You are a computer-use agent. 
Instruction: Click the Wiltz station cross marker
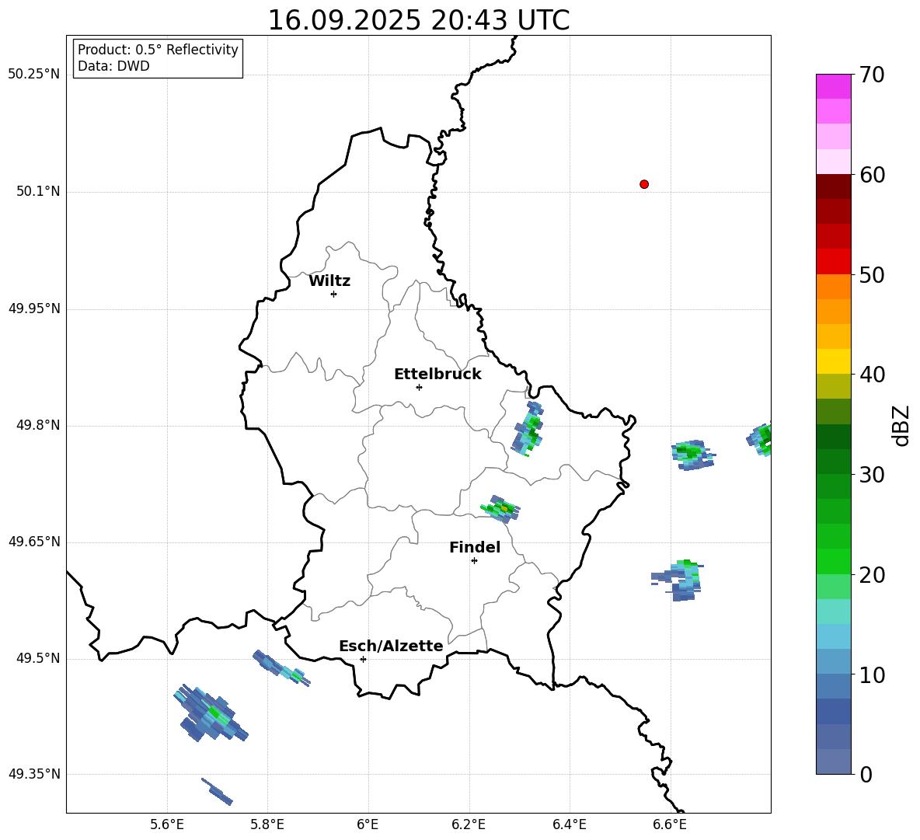(334, 294)
